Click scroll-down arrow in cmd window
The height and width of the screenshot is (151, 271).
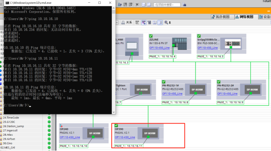coord(114,112)
